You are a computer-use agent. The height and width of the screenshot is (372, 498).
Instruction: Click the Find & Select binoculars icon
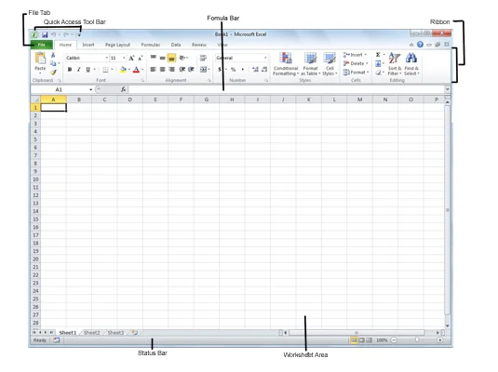tap(411, 58)
